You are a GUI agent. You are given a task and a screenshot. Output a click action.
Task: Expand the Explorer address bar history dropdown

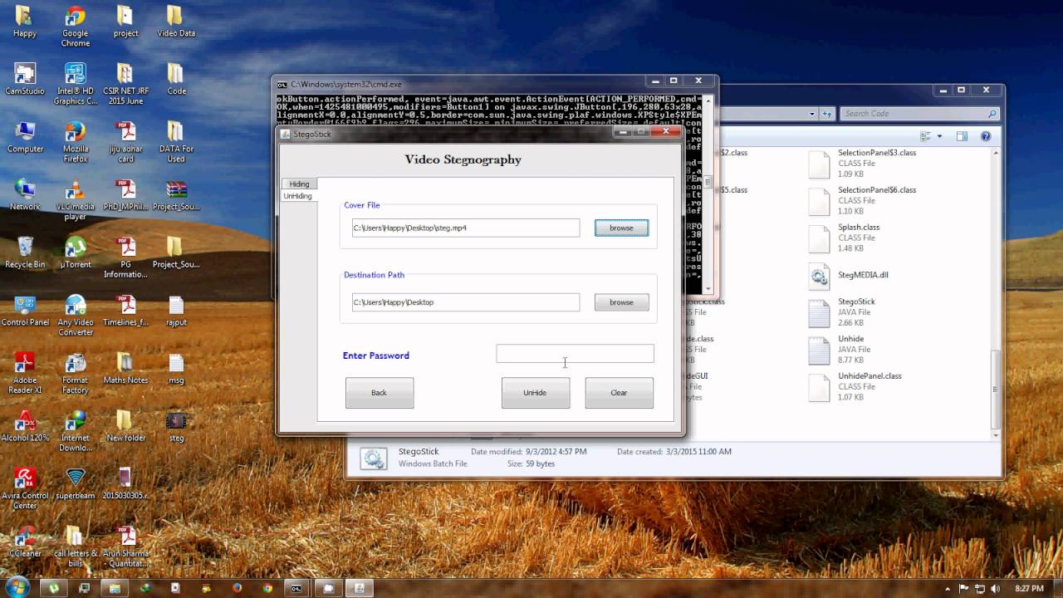pos(812,114)
